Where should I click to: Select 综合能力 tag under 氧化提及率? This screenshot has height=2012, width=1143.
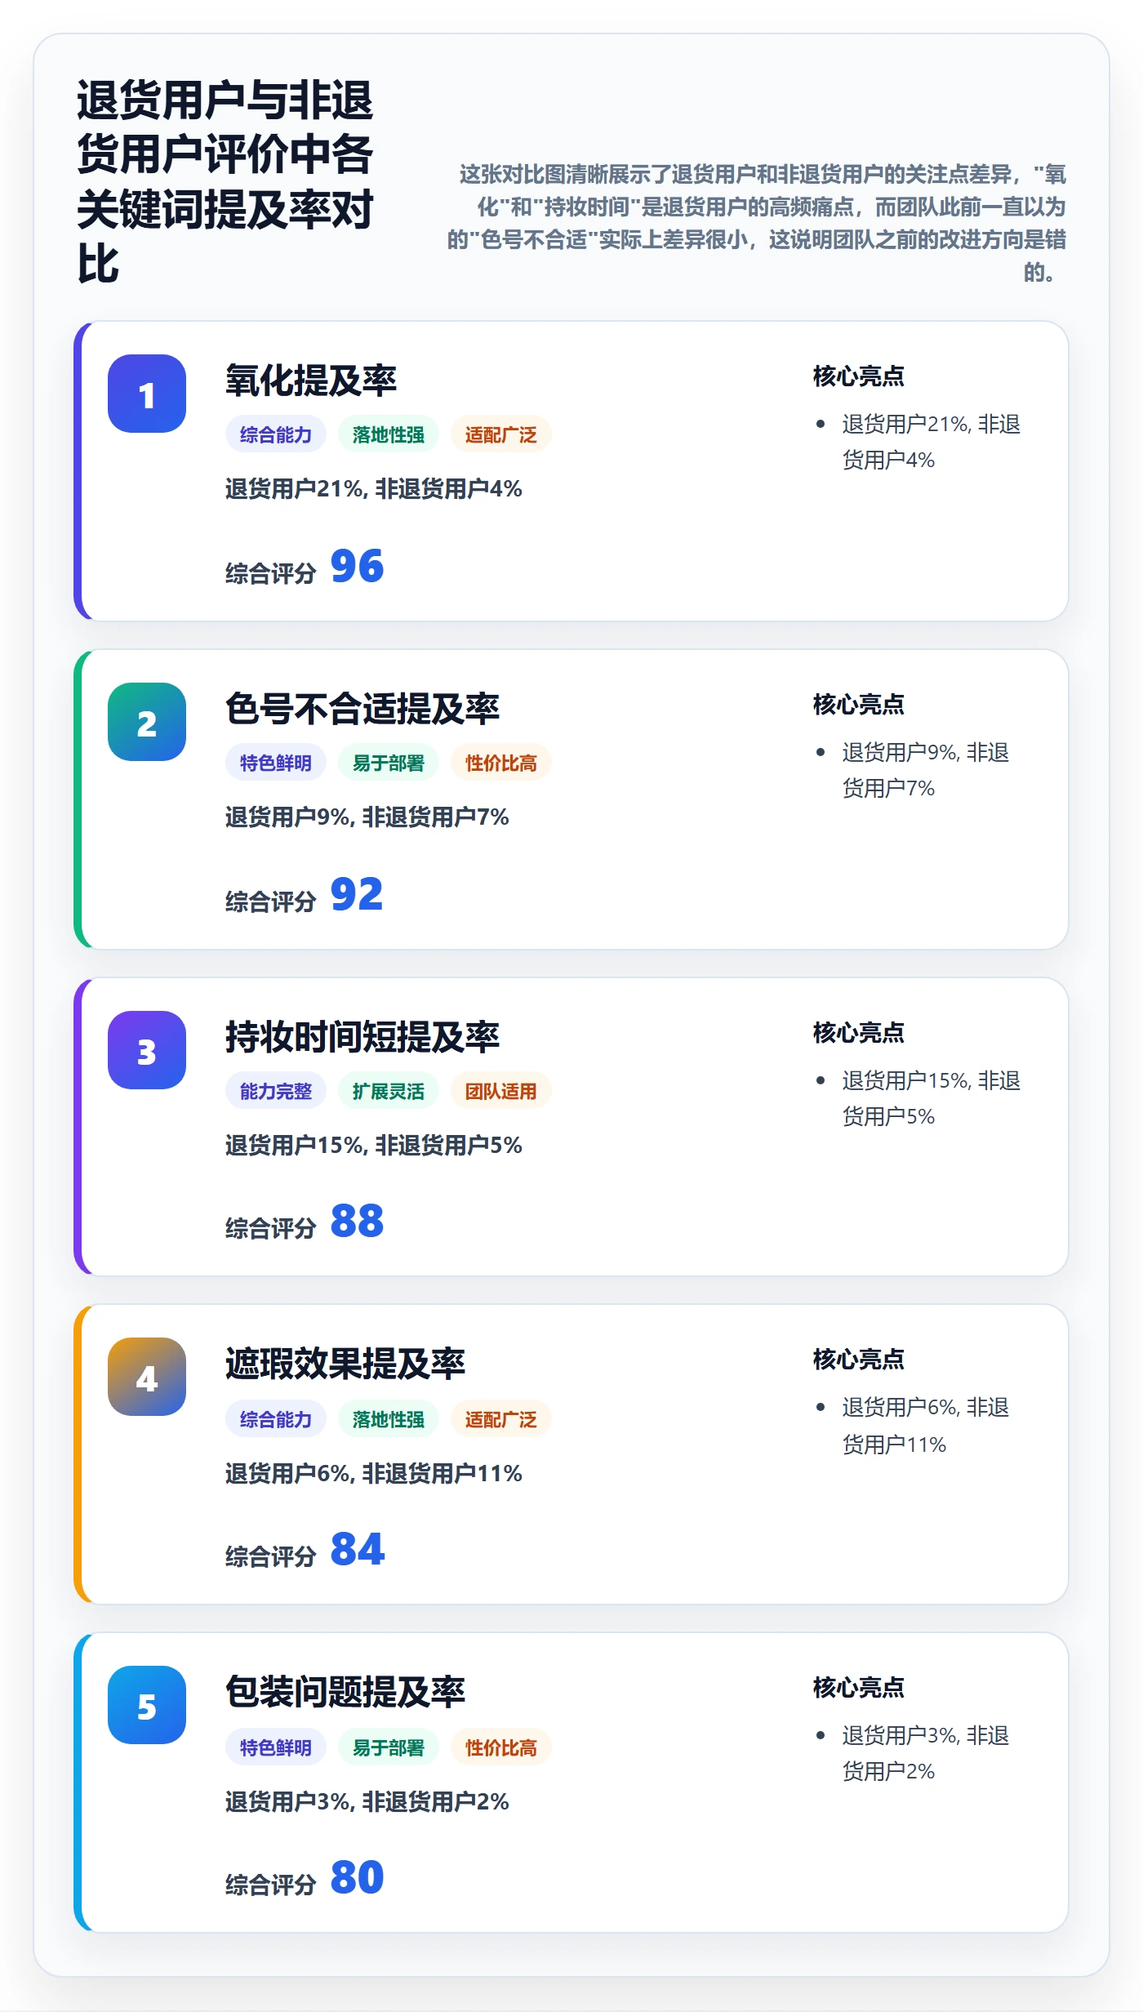(276, 434)
